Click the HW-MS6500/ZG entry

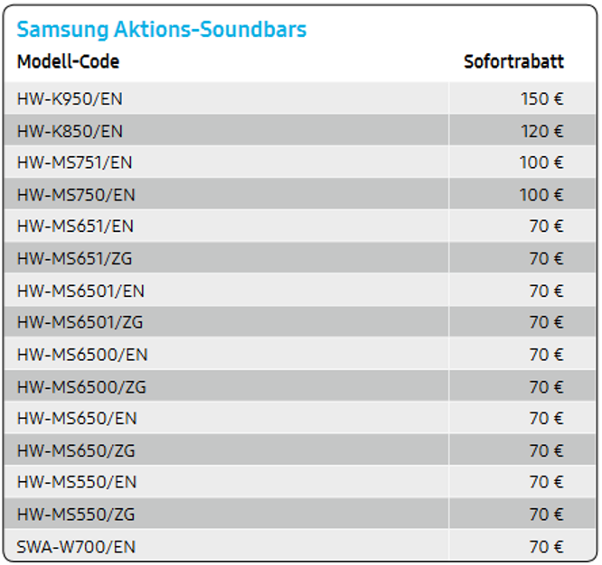(x=81, y=387)
